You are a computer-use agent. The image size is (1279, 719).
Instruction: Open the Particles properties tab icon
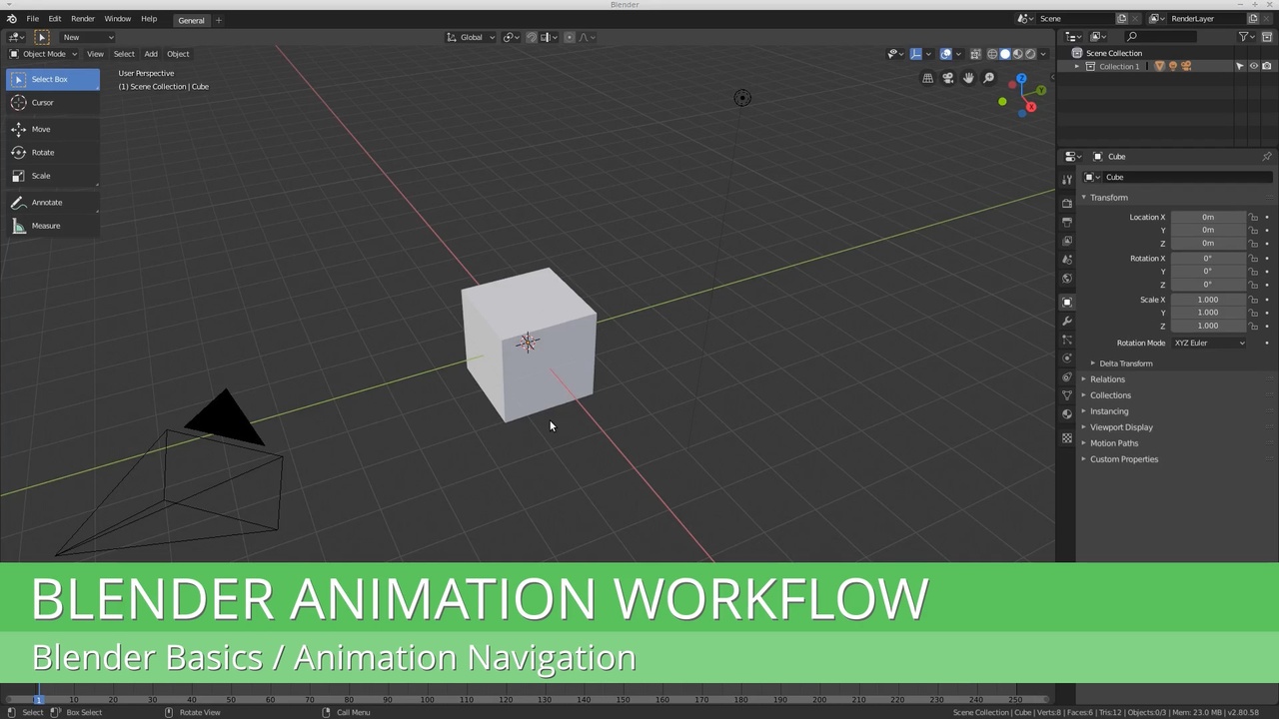click(1067, 340)
